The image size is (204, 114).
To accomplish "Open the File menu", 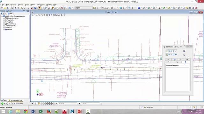I will 3,5.
